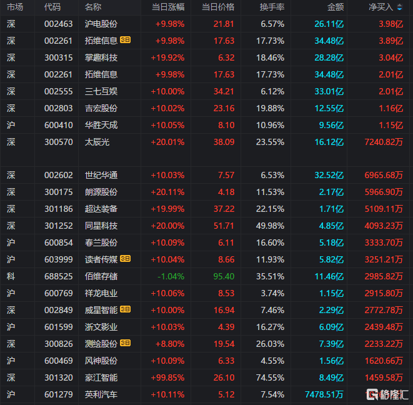This screenshot has height=405, width=413.
Task: Select stock 风神股份
Action: point(101,361)
